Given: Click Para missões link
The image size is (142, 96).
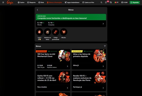Looking at the screenshot, I should pos(42,87).
